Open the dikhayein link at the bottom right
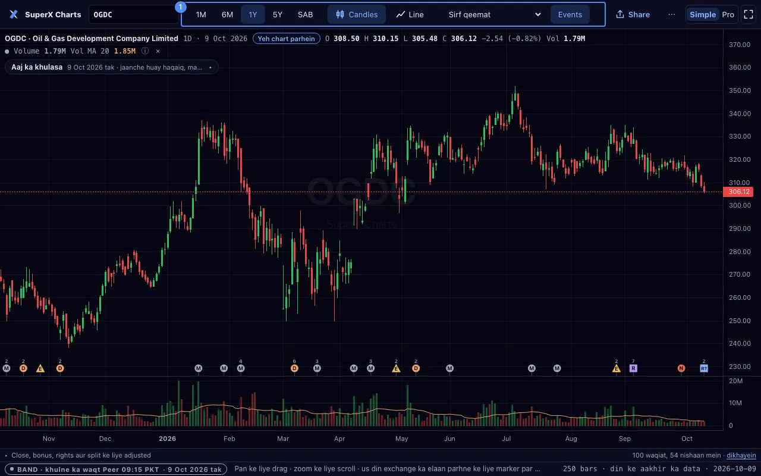 [741, 455]
